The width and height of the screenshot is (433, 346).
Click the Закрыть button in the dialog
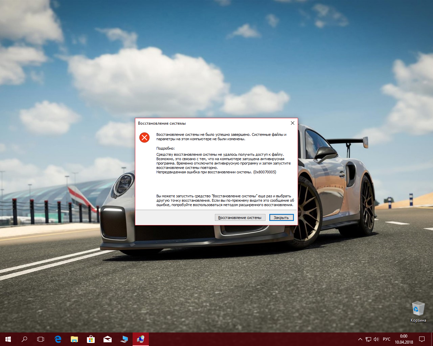(x=281, y=218)
